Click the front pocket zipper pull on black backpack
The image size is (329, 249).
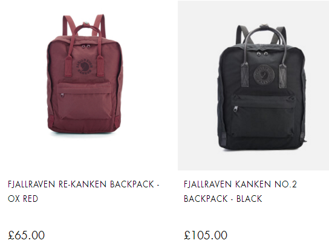(x=236, y=109)
